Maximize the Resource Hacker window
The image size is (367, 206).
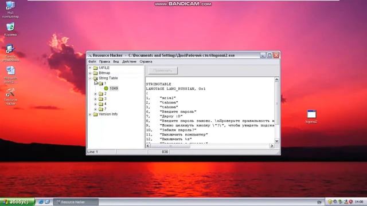click(x=270, y=55)
